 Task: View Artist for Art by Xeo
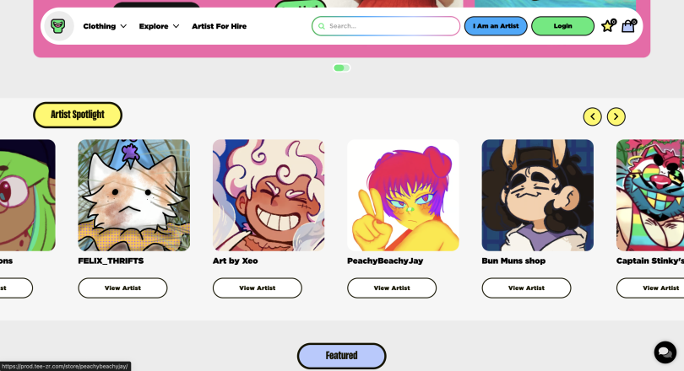258,288
